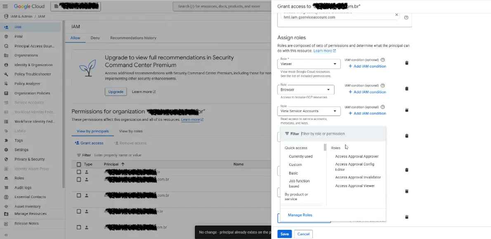Open Organizations in the sidebar
The width and height of the screenshot is (491, 239).
point(26,55)
